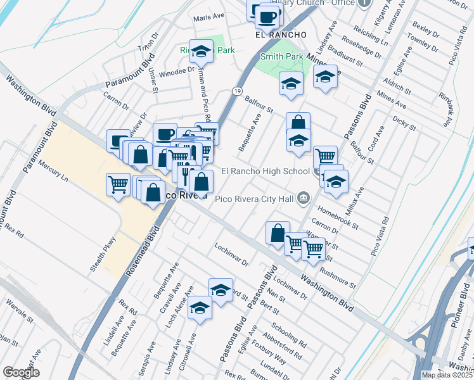This screenshot has height=380, width=474.
Task: Click the Serapis Ave label
Action: pos(146,358)
